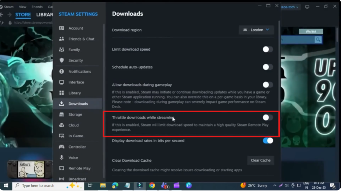Open Interface monitor icon in sidebar

pyautogui.click(x=62, y=82)
